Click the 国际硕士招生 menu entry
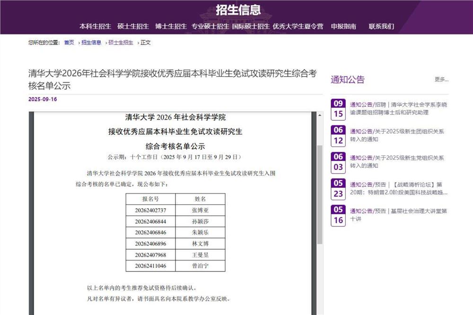This screenshot has height=315, width=473. (x=251, y=26)
